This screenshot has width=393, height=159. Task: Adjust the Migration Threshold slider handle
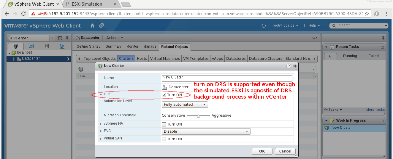click(199, 116)
